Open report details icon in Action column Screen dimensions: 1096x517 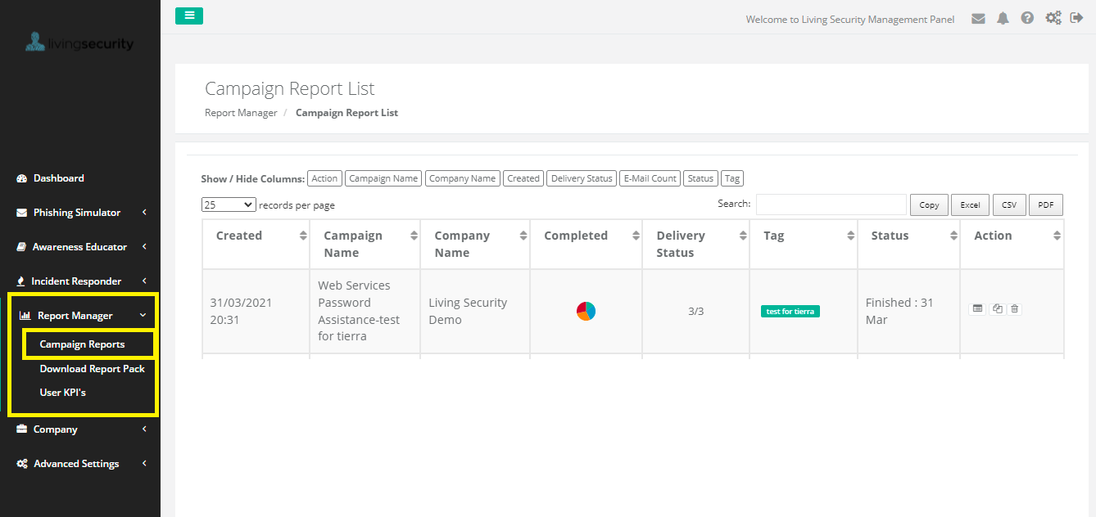point(976,308)
